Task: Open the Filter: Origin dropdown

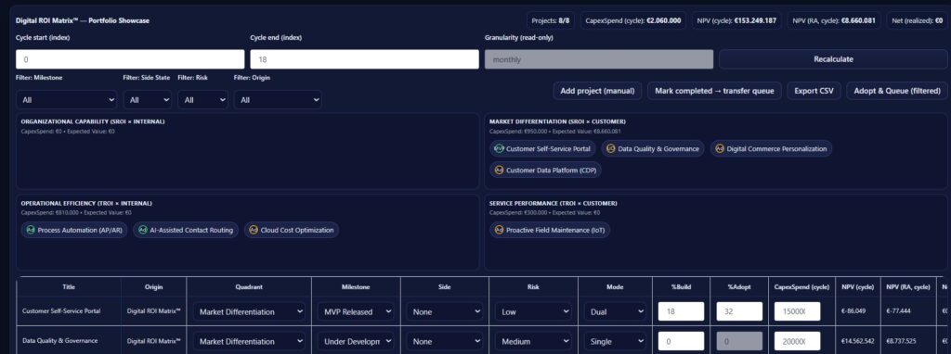Action: point(278,100)
